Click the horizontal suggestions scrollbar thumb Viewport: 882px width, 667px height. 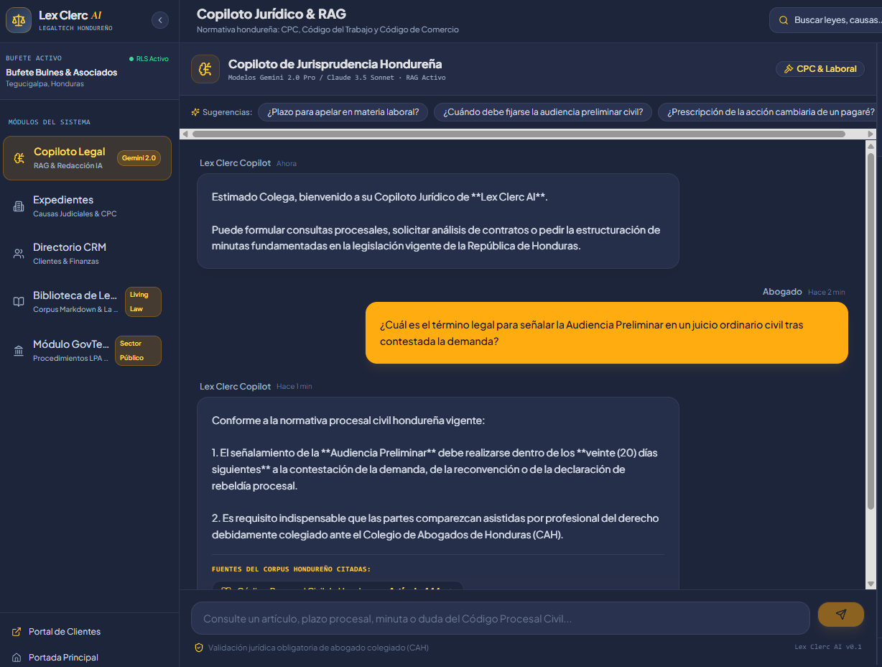pos(519,134)
